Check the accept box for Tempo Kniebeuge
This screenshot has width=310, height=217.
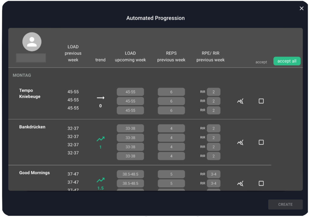click(261, 101)
